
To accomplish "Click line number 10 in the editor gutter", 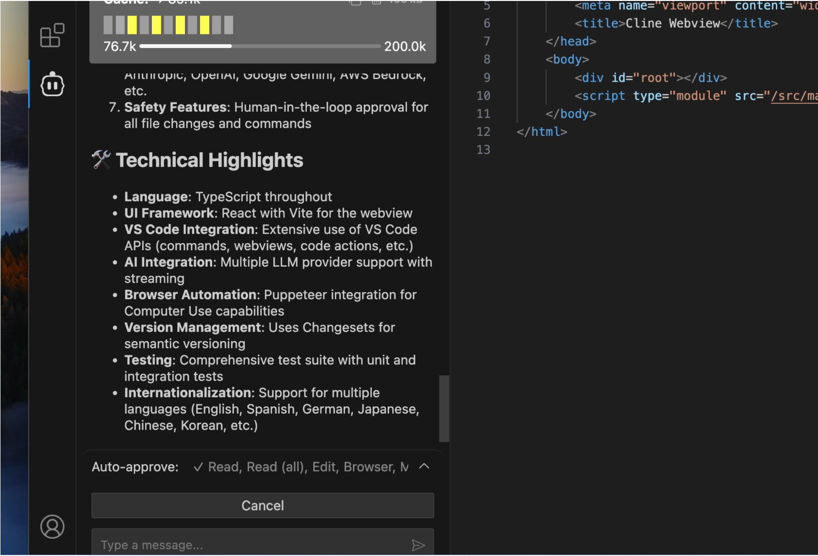I will click(x=483, y=96).
